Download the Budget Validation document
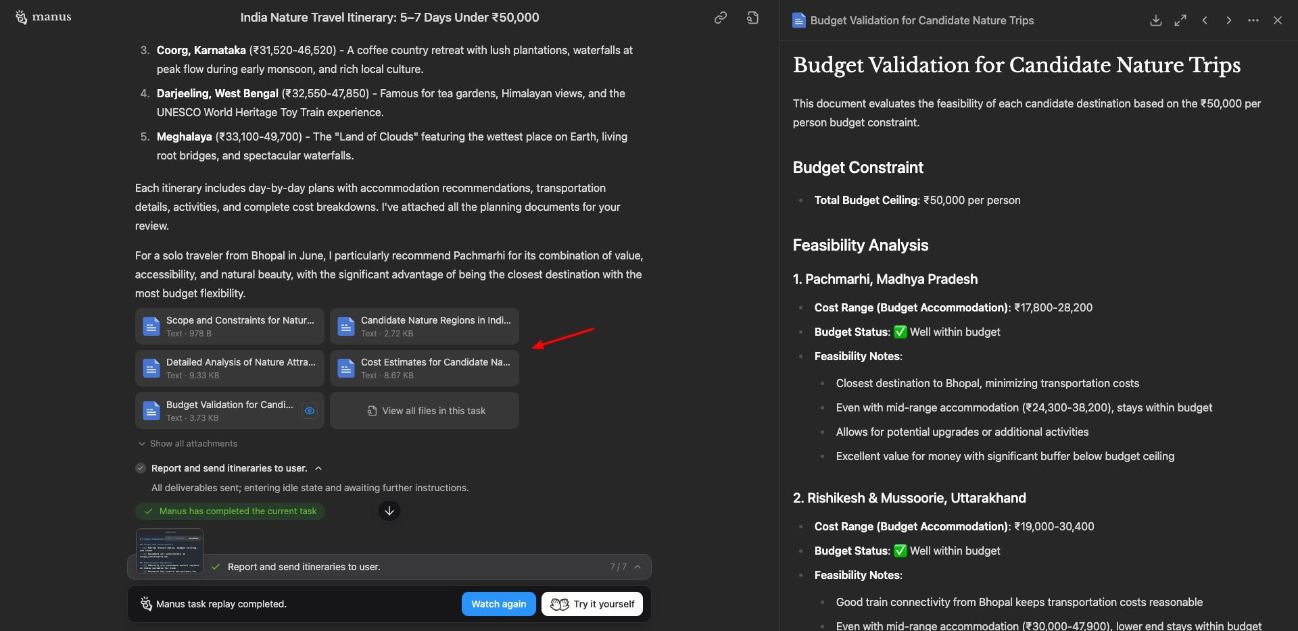Image resolution: width=1298 pixels, height=631 pixels. point(1156,20)
